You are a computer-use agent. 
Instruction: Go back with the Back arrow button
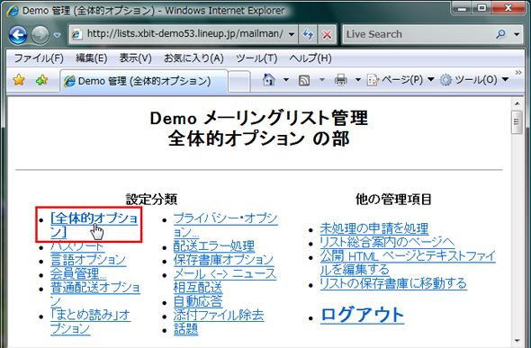click(18, 34)
